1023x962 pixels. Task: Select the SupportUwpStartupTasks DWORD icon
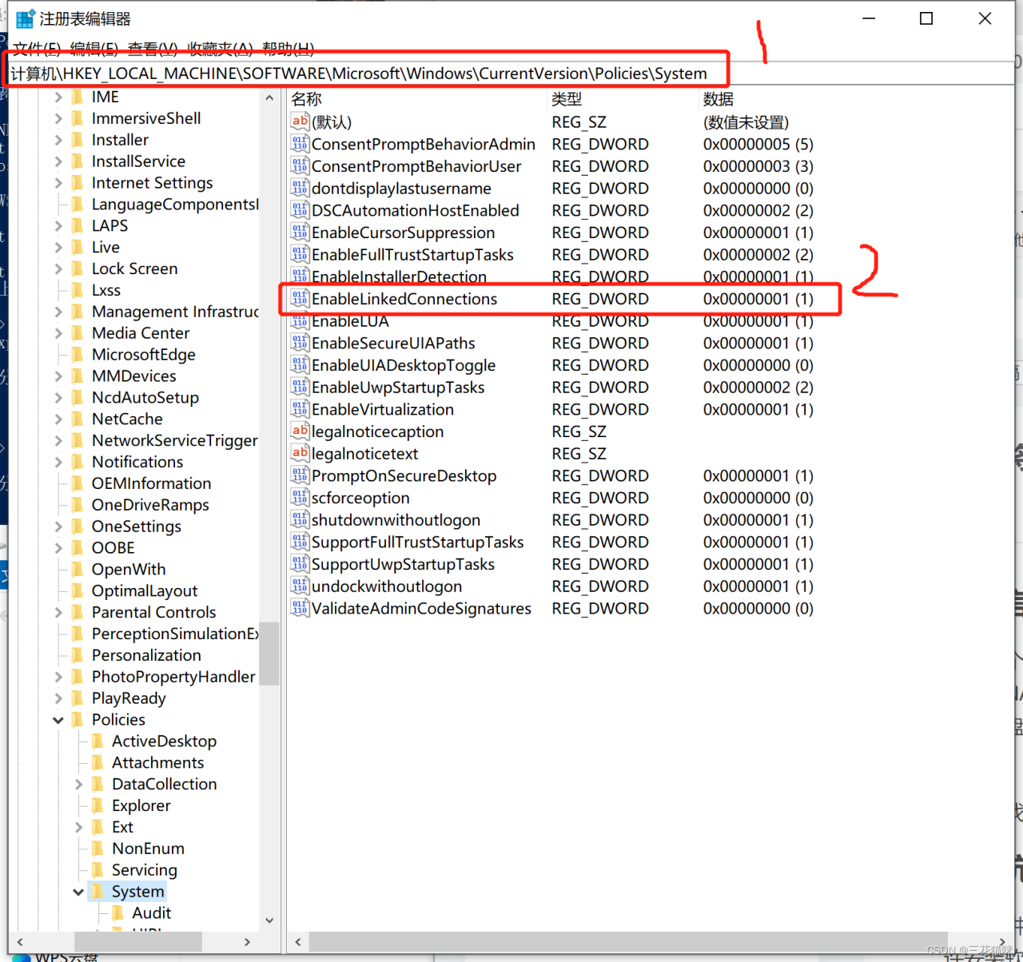coord(300,564)
